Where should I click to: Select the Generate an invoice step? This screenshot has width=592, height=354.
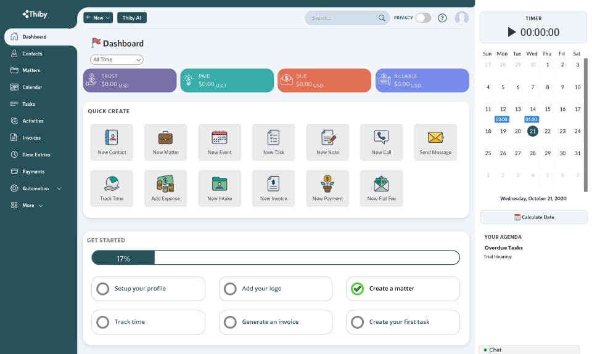[276, 322]
